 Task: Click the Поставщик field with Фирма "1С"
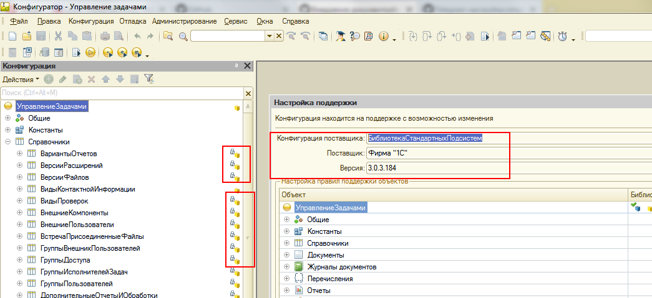(x=509, y=153)
